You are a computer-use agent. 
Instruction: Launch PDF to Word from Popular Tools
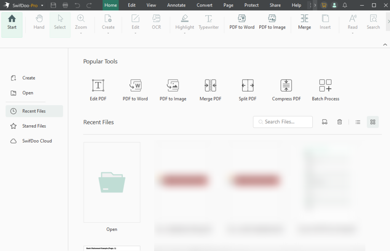point(135,90)
